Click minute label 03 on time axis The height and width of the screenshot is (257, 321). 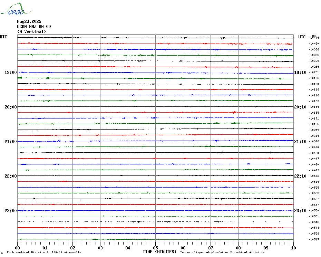tap(100, 248)
